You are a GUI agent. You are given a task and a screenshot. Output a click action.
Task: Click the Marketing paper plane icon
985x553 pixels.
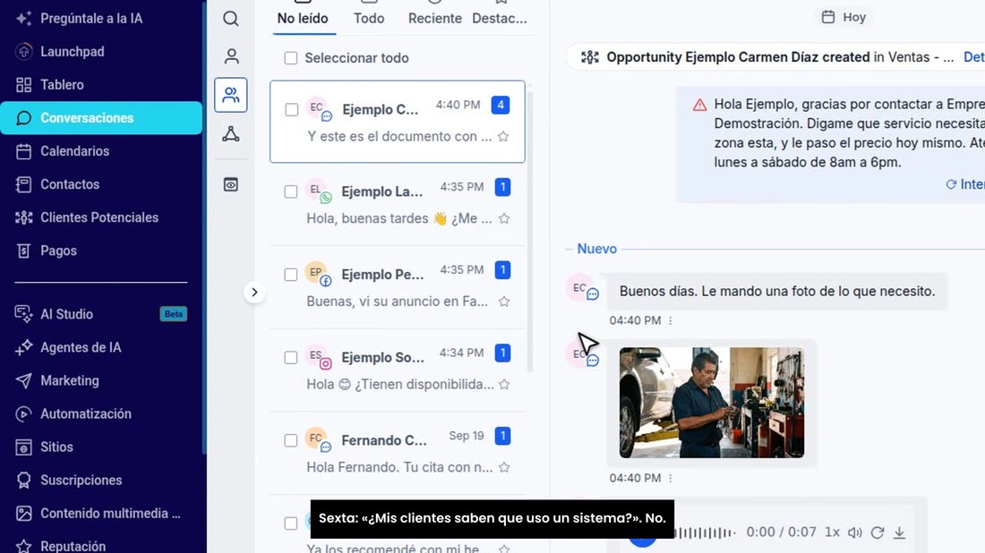(24, 380)
